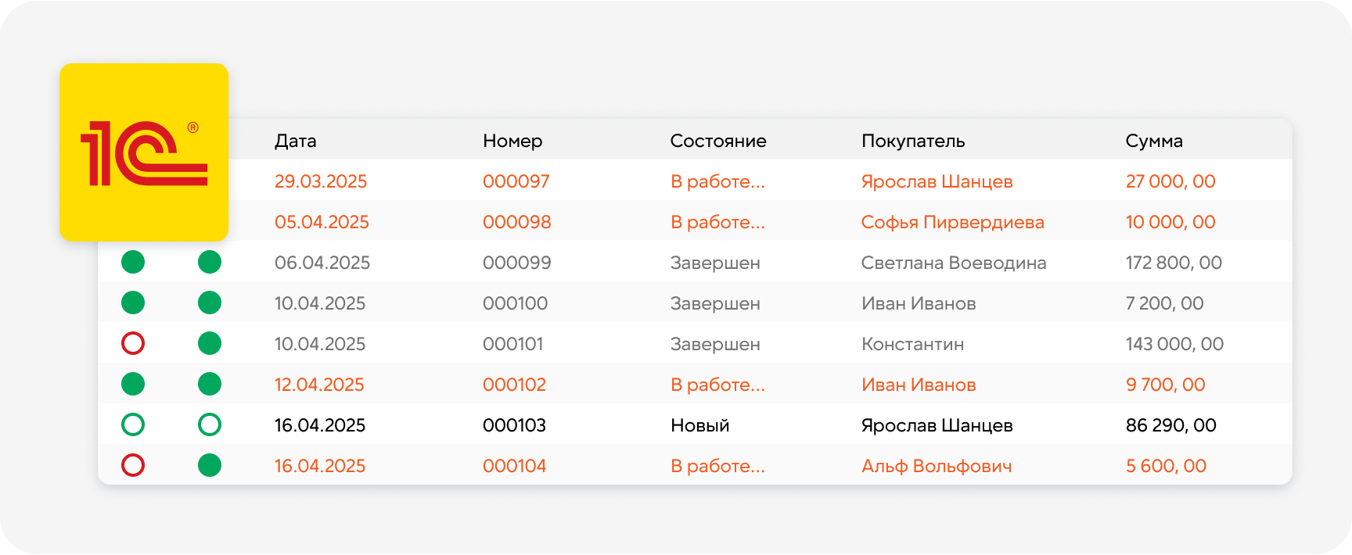Sort by the Состояние column header
1352x555 pixels.
point(718,141)
